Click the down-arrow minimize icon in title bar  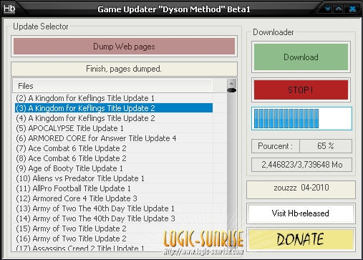click(328, 9)
